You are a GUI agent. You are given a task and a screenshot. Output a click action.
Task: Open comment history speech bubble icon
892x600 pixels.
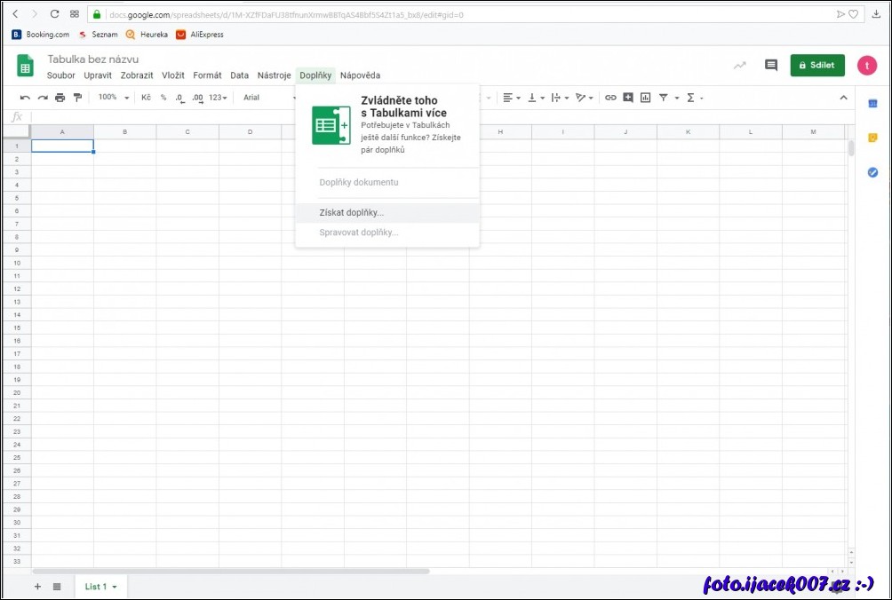770,66
